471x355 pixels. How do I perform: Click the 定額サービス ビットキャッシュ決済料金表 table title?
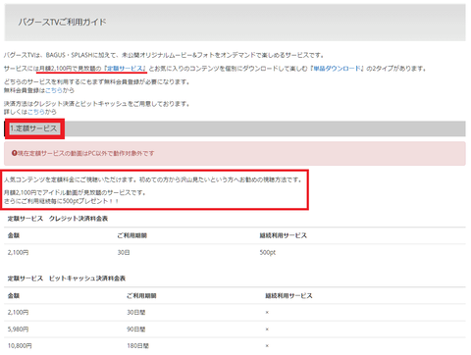(x=67, y=279)
